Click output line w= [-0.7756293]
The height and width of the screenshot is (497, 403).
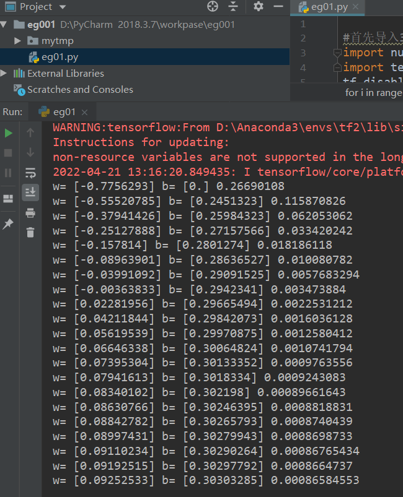tap(168, 186)
